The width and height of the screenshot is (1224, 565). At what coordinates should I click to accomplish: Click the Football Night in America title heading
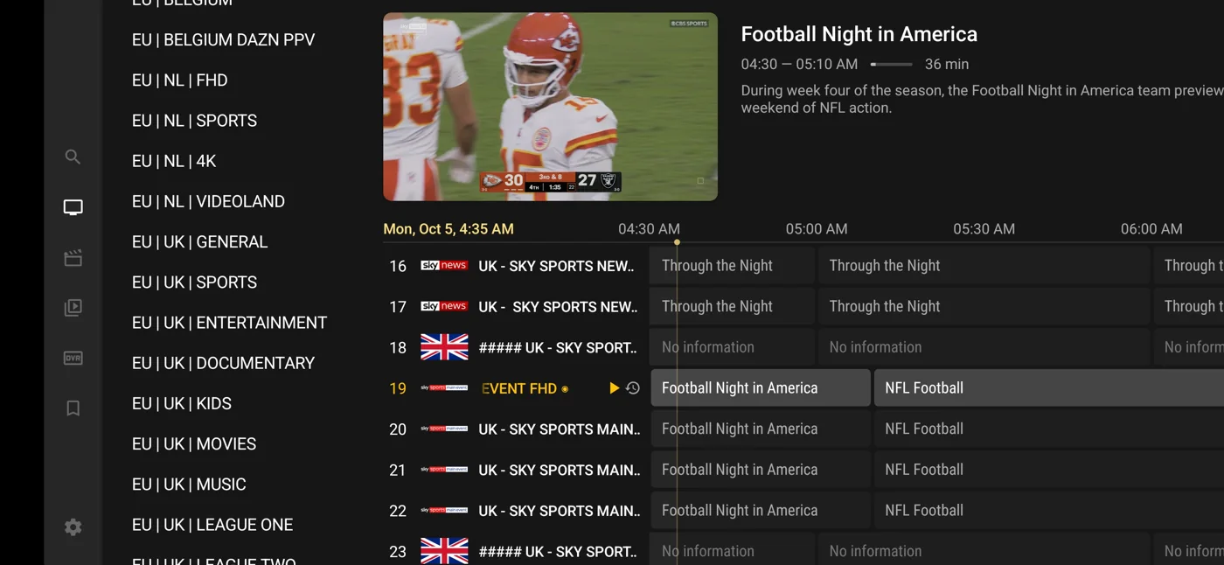pos(859,34)
